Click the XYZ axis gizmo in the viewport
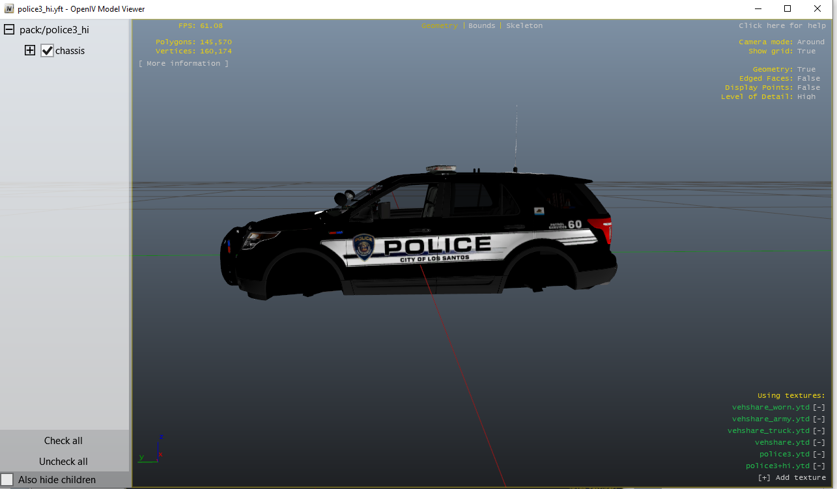The height and width of the screenshot is (489, 837). pyautogui.click(x=151, y=449)
